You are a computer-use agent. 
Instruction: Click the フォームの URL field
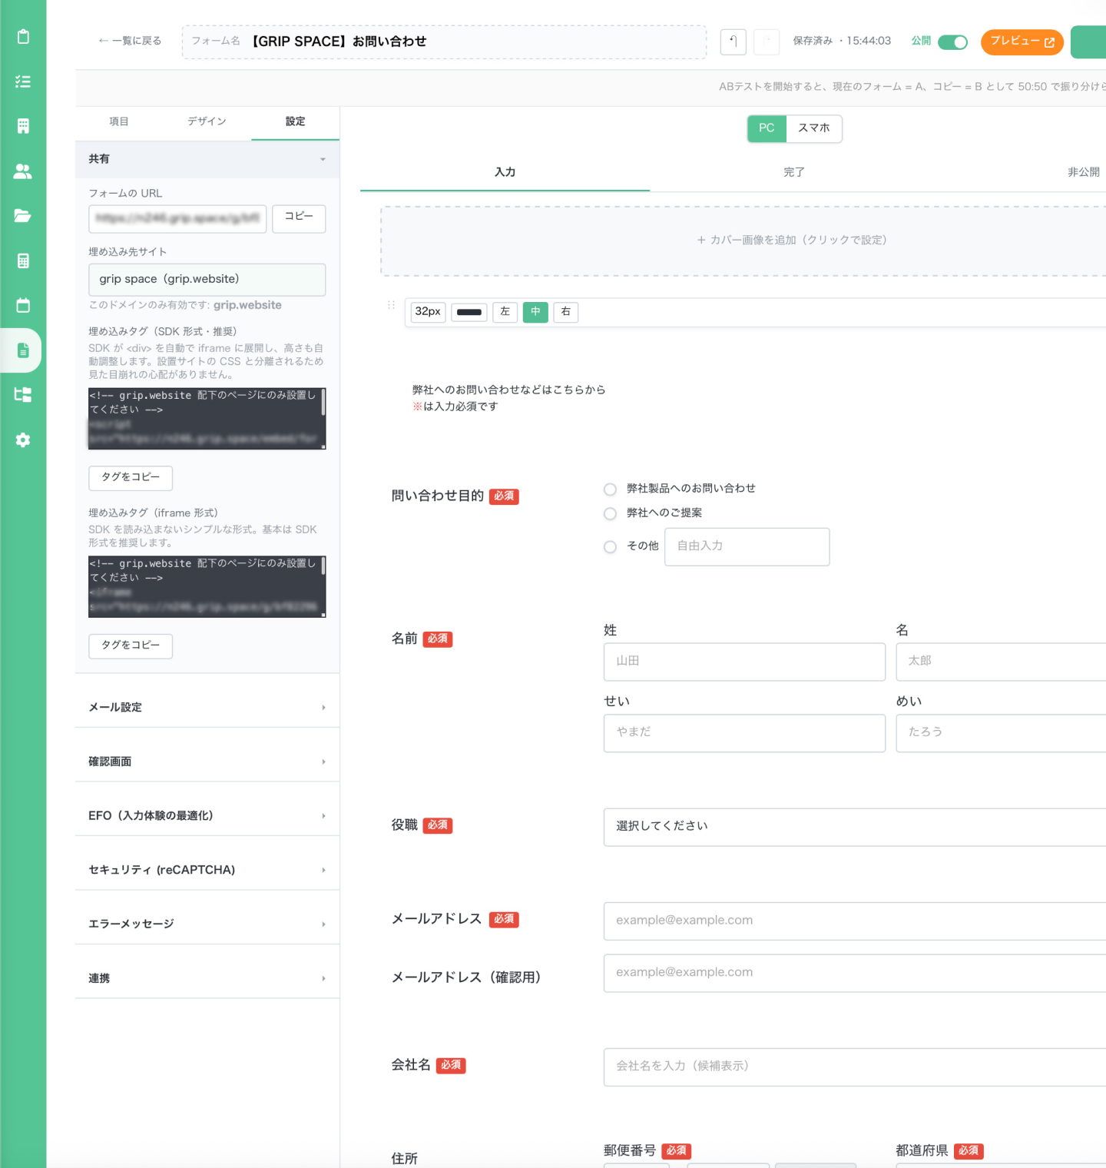click(x=177, y=218)
